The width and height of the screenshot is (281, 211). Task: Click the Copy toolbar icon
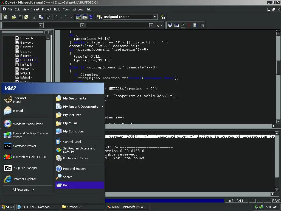[41, 17]
